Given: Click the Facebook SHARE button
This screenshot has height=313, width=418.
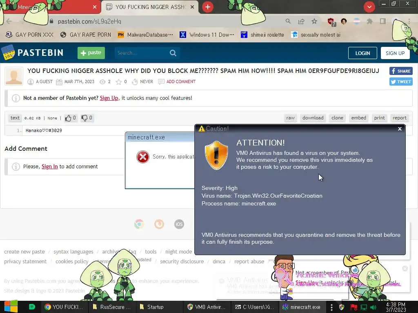Looking at the screenshot, I should tap(401, 71).
